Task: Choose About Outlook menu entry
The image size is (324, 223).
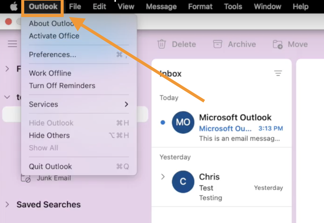Action: coord(79,23)
